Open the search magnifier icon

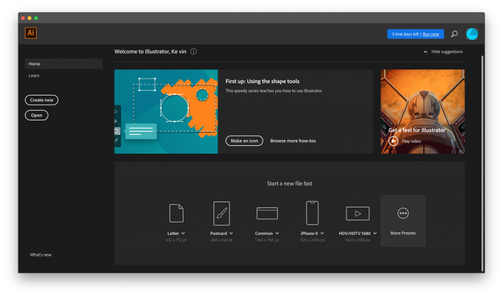click(x=455, y=33)
